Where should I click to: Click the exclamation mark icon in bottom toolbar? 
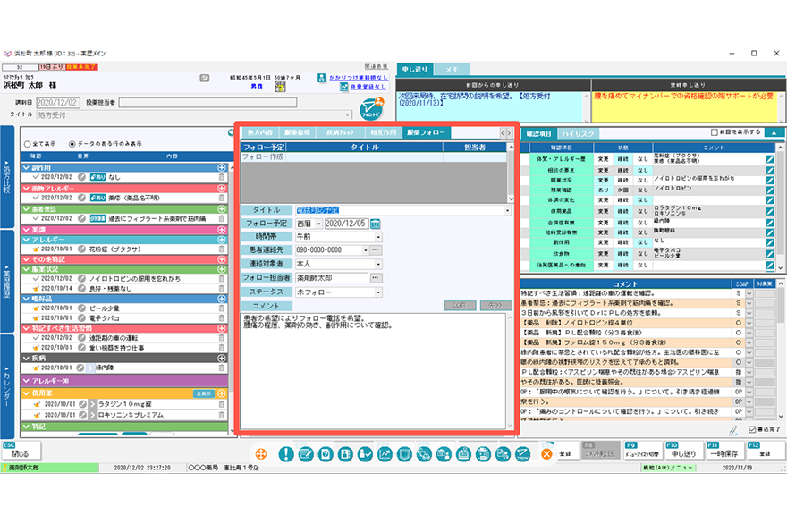click(x=286, y=454)
